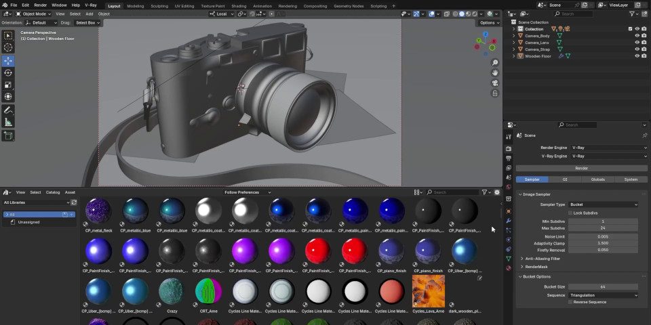Click the Render button

point(582,169)
